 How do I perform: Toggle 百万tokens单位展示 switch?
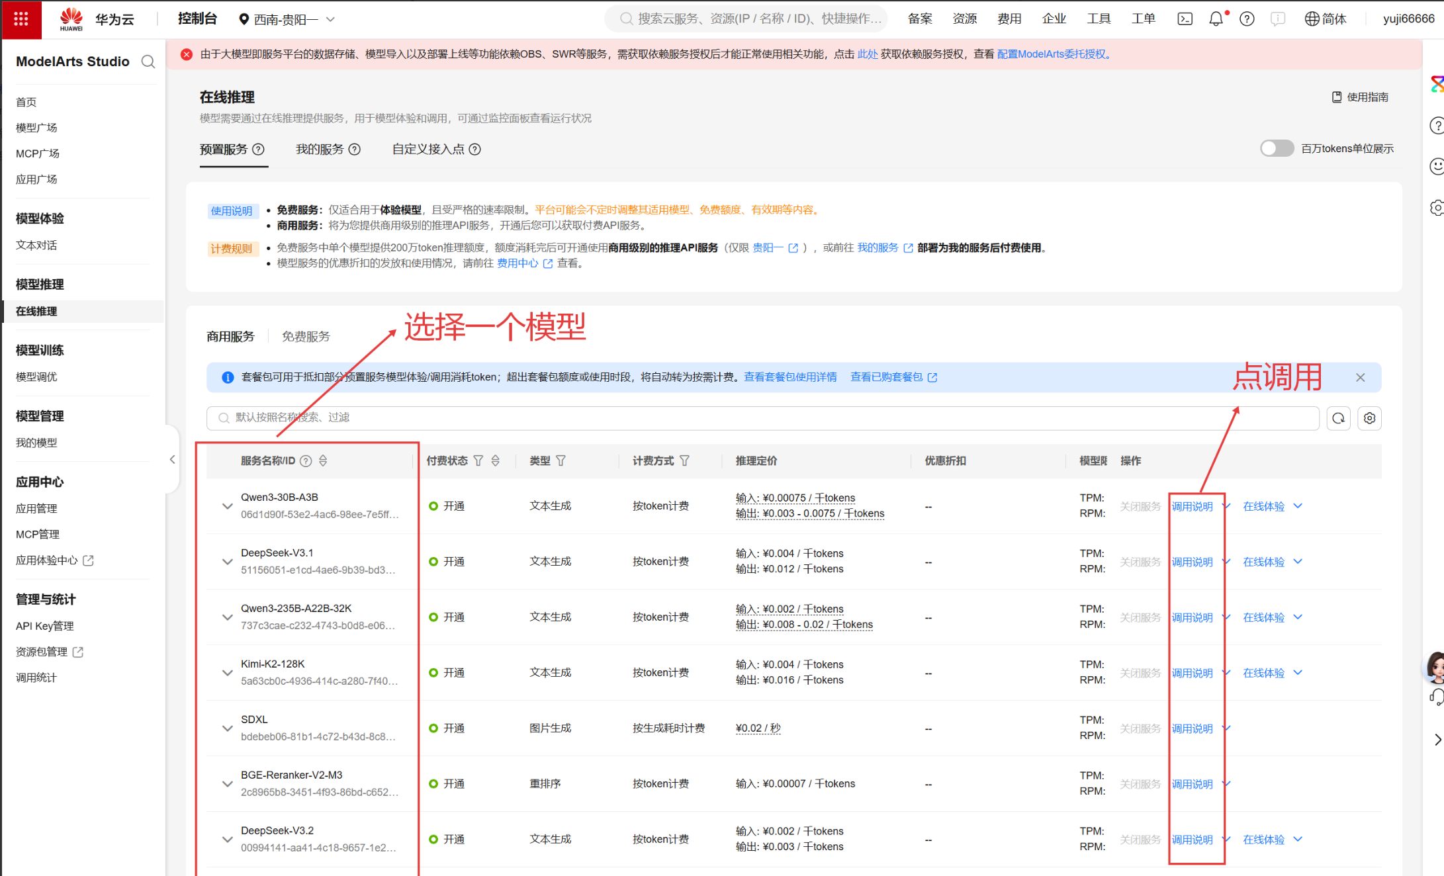pos(1277,148)
